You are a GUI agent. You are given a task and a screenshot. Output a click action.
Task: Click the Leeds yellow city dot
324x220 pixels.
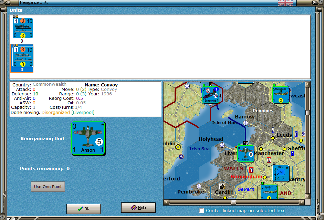(273, 138)
